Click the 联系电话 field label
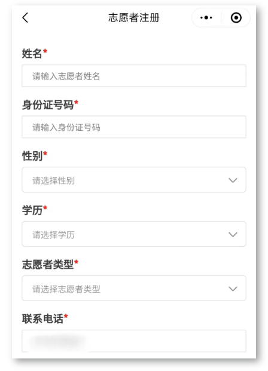The width and height of the screenshot is (268, 371). pos(42,318)
